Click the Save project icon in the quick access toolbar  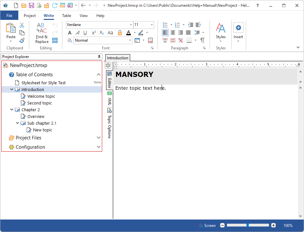point(31,5)
